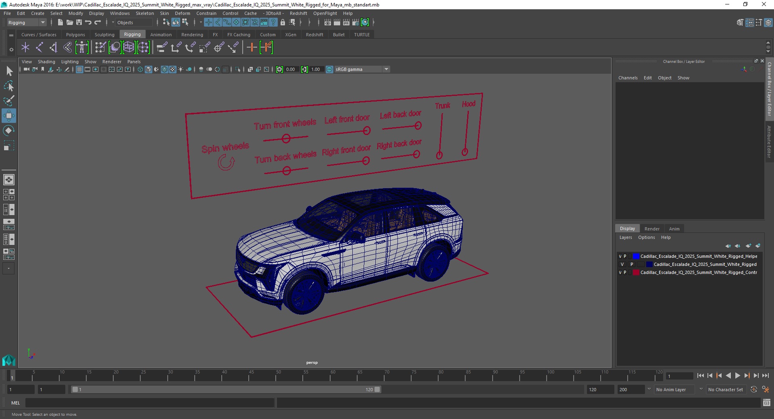Image resolution: width=774 pixels, height=419 pixels.
Task: Open viewport Shading menu
Action: [46, 62]
